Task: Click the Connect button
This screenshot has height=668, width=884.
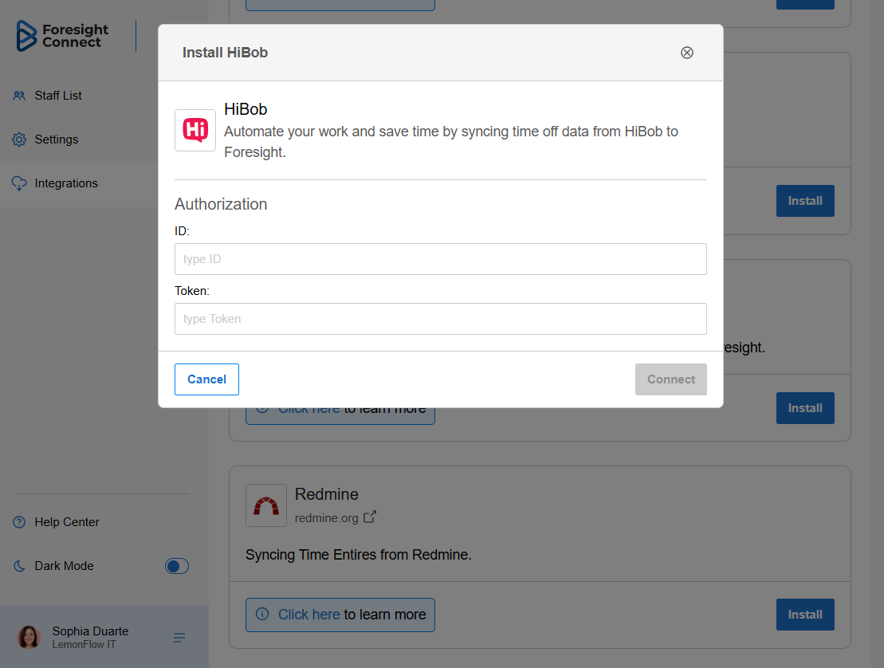Action: coord(671,379)
